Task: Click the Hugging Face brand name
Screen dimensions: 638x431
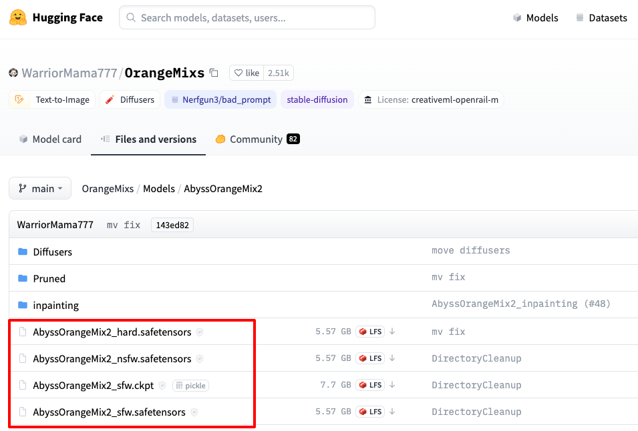Action: click(67, 17)
